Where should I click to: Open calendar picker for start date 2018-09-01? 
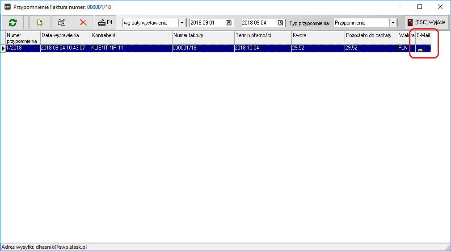pyautogui.click(x=228, y=23)
